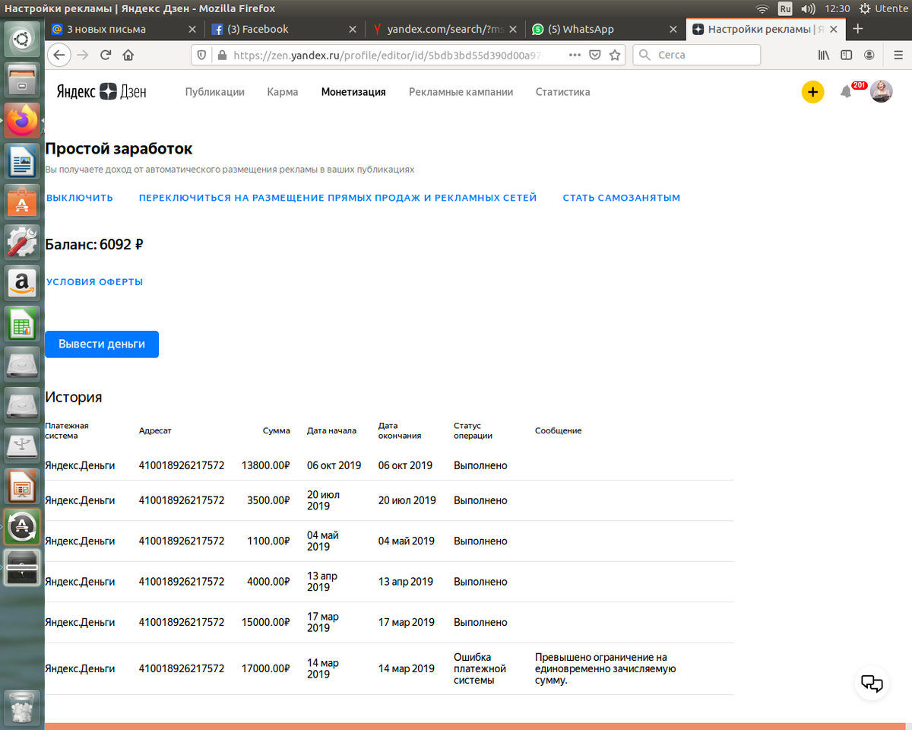Go back with the browser back arrow
This screenshot has height=730, width=912.
pos(59,55)
